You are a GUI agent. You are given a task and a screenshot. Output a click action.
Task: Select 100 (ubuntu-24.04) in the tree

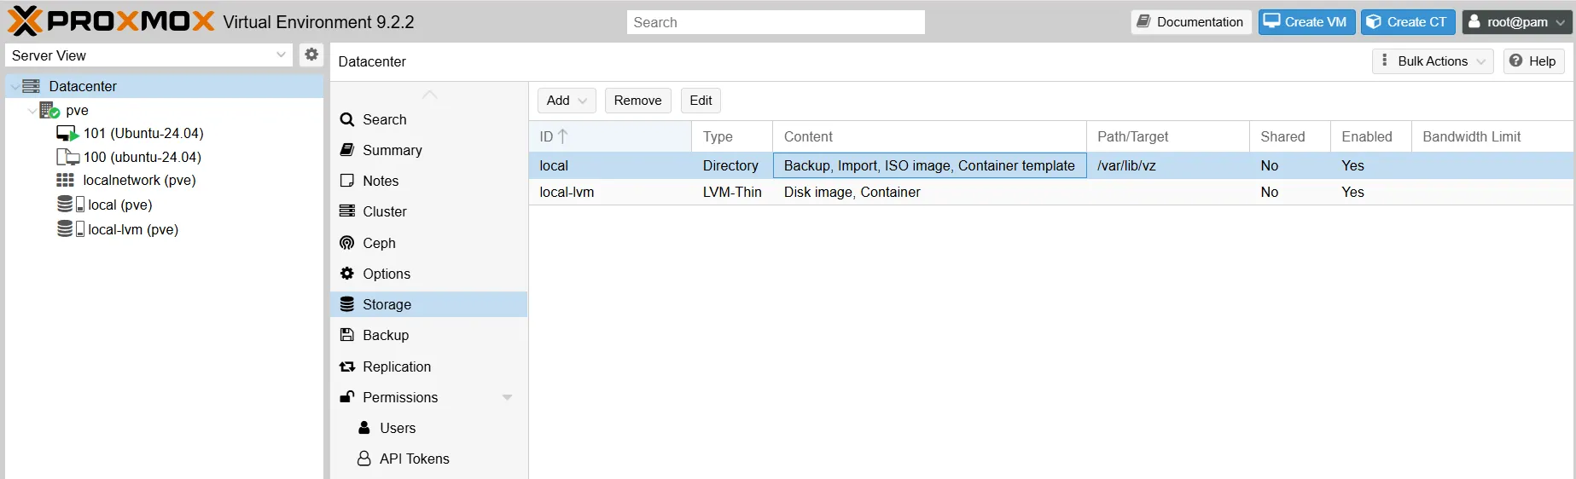tap(142, 157)
